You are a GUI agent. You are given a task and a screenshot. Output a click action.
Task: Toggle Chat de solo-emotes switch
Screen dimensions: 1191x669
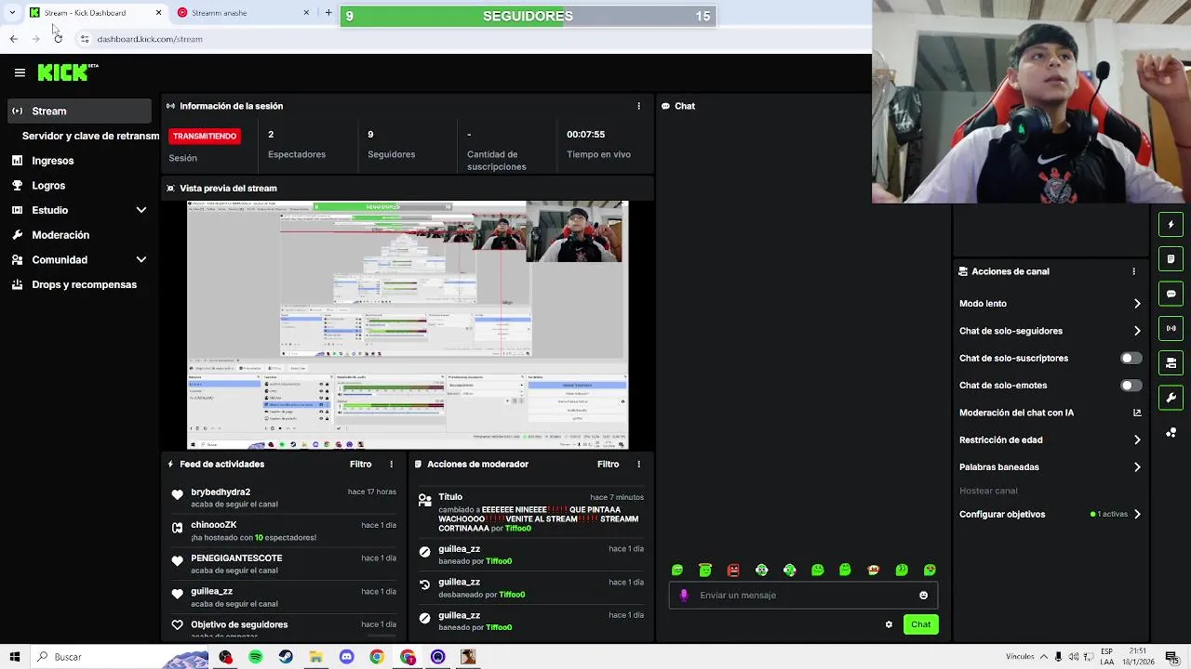click(x=1131, y=386)
